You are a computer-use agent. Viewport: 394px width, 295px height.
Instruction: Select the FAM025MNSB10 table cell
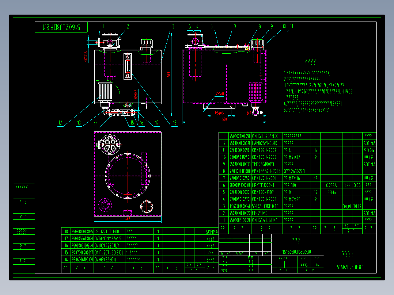pos(264,143)
